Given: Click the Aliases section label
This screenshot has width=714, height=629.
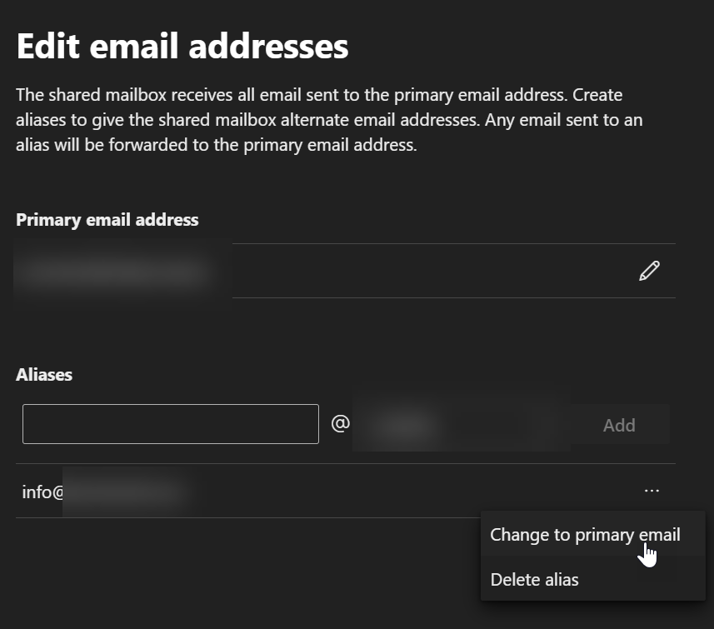Looking at the screenshot, I should tap(44, 375).
